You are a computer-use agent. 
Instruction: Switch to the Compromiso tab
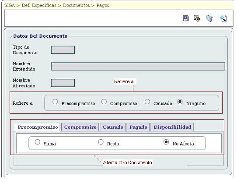pos(80,127)
